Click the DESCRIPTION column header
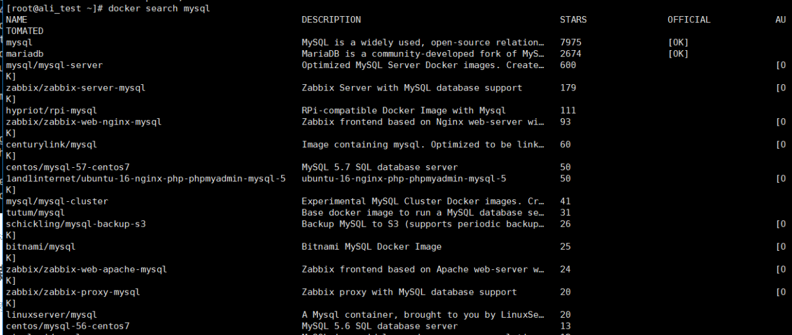 tap(331, 20)
